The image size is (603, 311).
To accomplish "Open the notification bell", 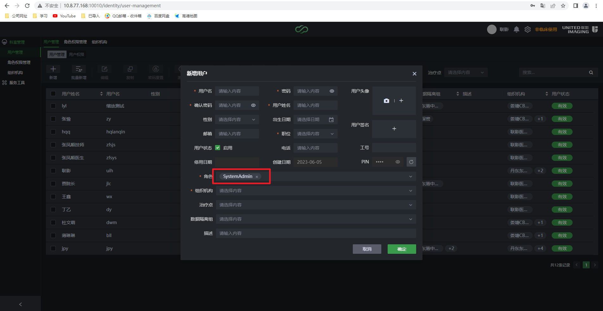I will coord(517,29).
